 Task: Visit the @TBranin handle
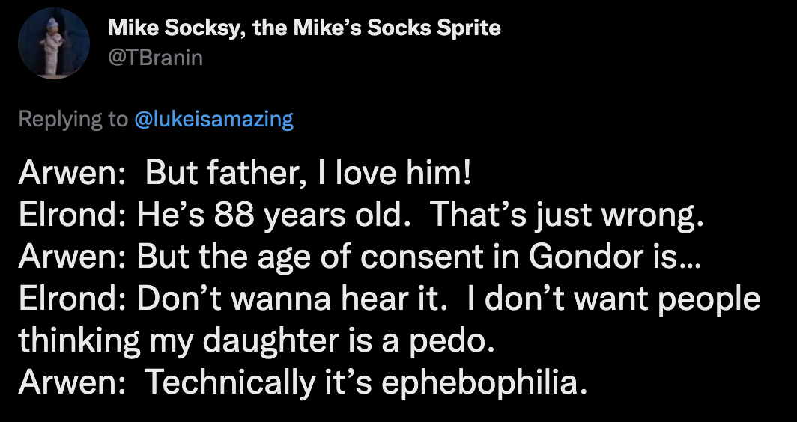click(x=156, y=58)
